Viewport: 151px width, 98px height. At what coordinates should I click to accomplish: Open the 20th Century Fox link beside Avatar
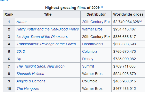96,22
